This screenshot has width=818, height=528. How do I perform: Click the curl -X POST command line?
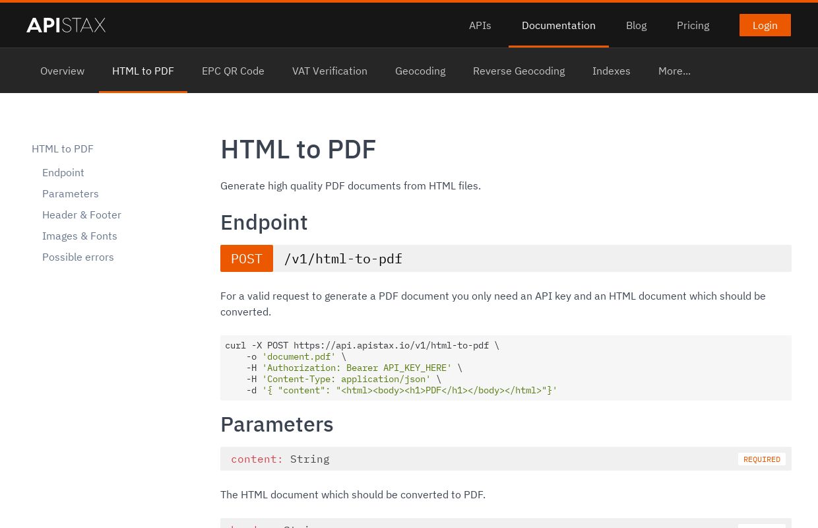pyautogui.click(x=362, y=345)
